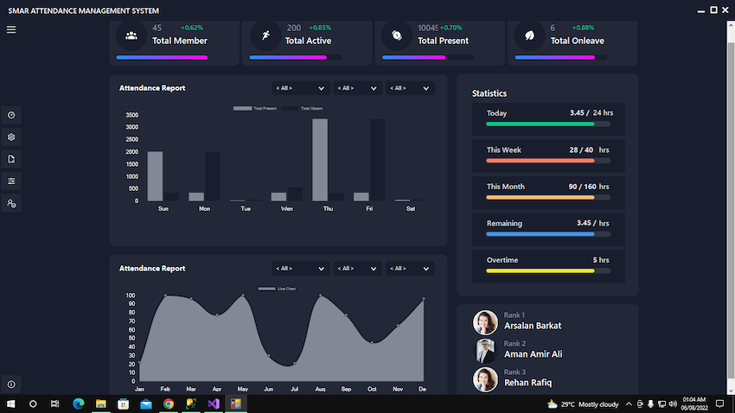Click the Fri Total Absent bar
735x413 pixels.
coord(378,160)
